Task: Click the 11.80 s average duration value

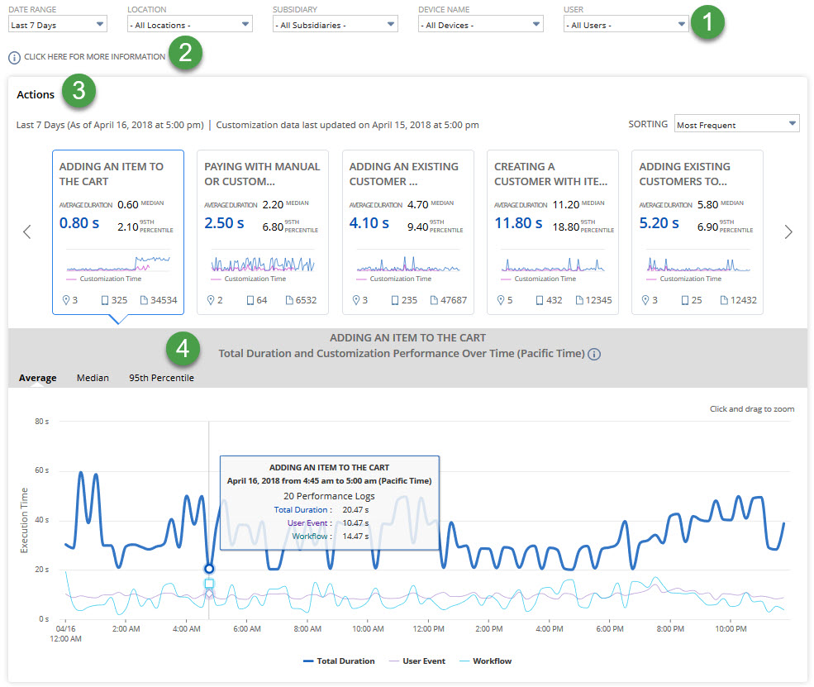Action: point(518,223)
